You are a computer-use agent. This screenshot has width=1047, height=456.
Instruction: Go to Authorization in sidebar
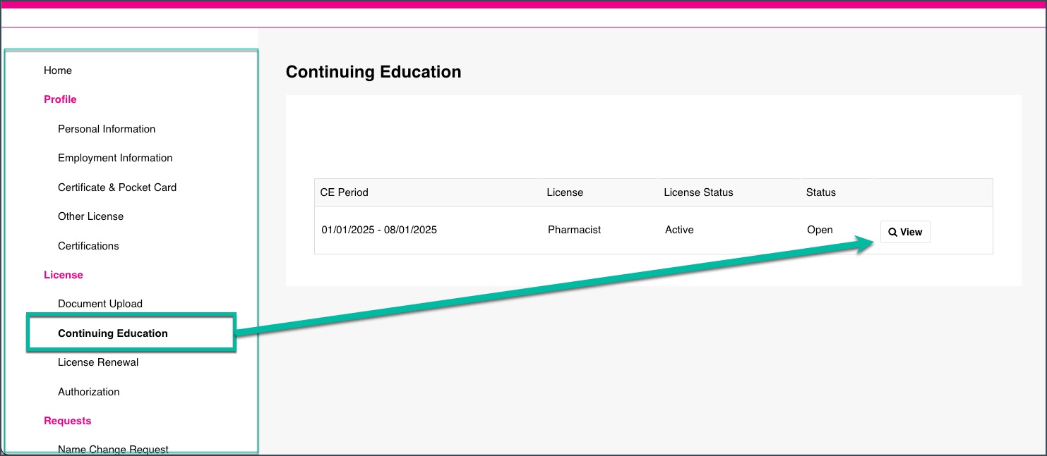89,392
